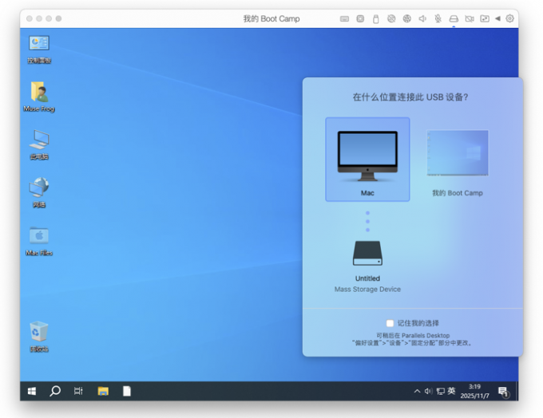Click the CPU chip icon in title bar
The width and height of the screenshot is (543, 418).
(x=360, y=18)
